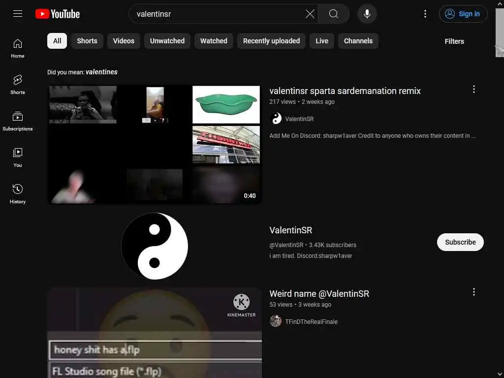This screenshot has width=504, height=378.
Task: Click the remix video description snippet
Action: 373,136
